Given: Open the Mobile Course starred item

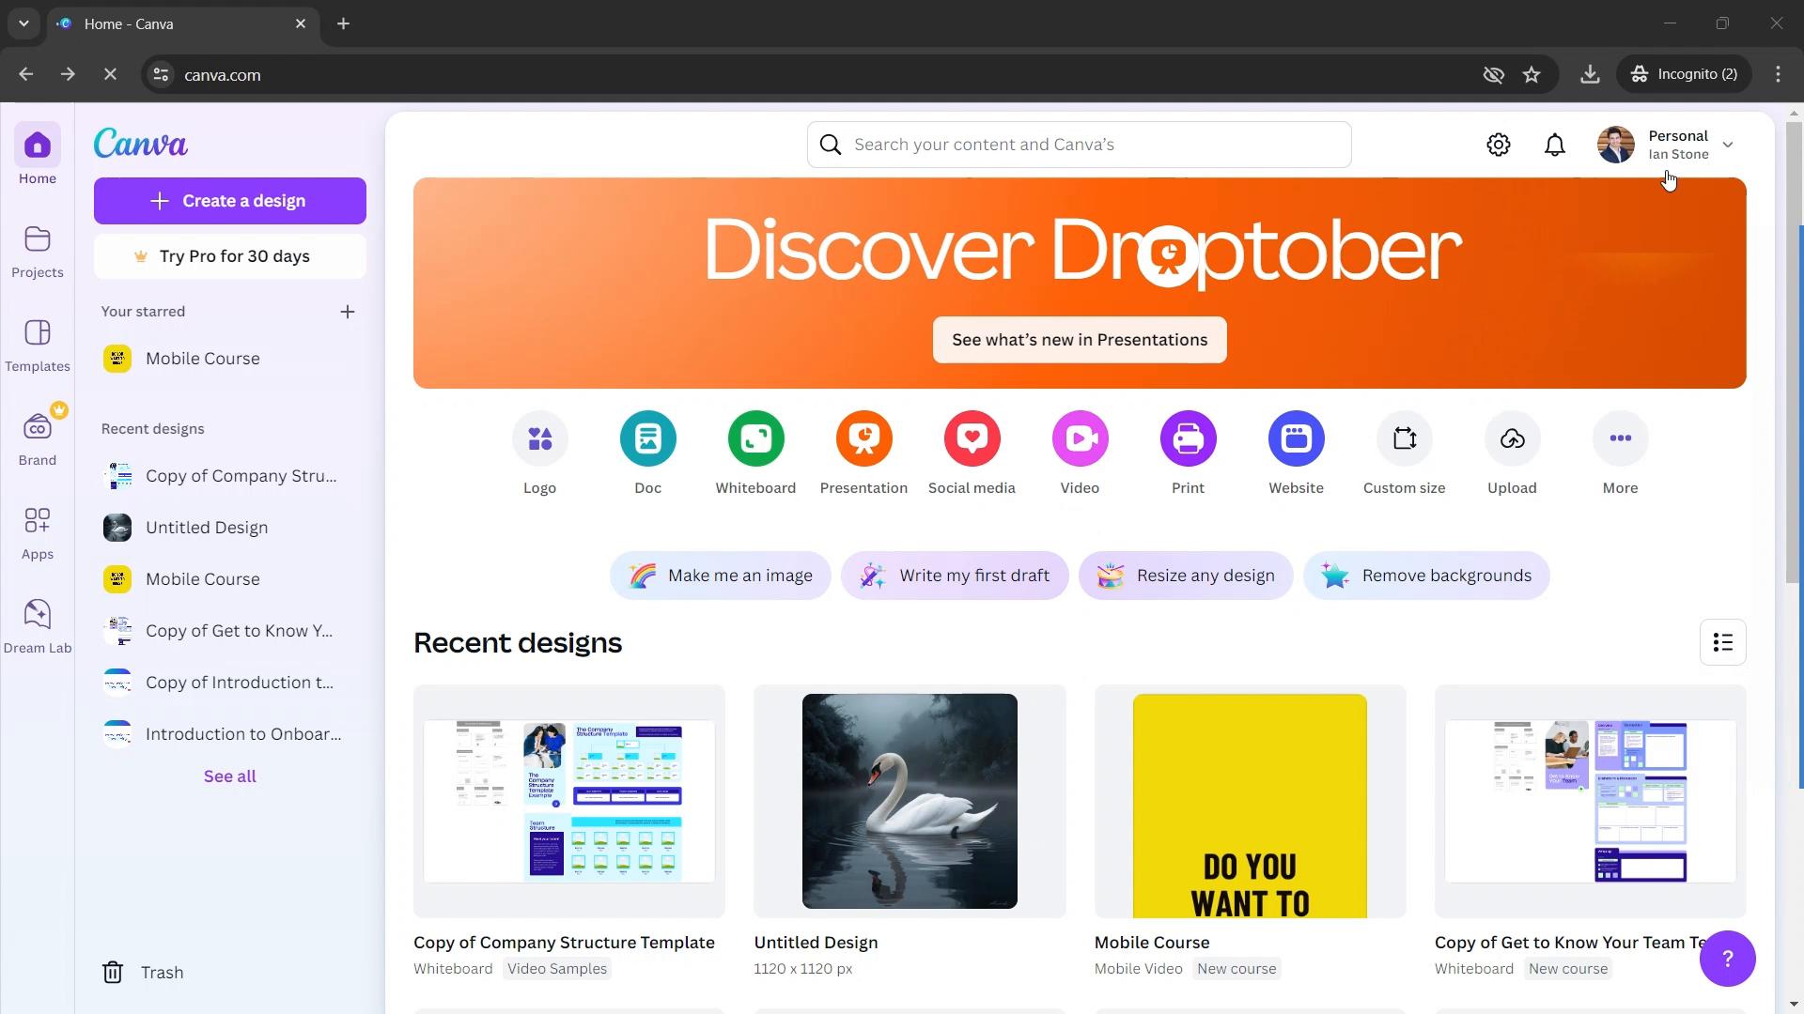Looking at the screenshot, I should click(202, 358).
